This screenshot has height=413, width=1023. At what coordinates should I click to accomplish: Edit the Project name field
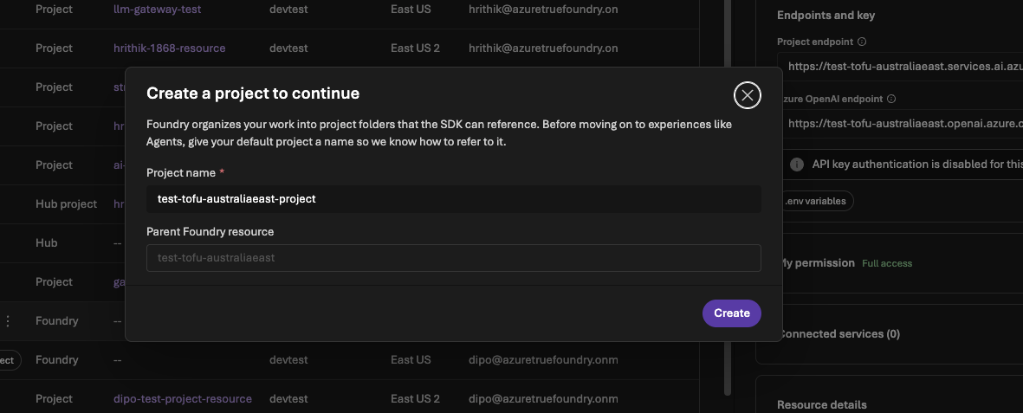tap(453, 198)
